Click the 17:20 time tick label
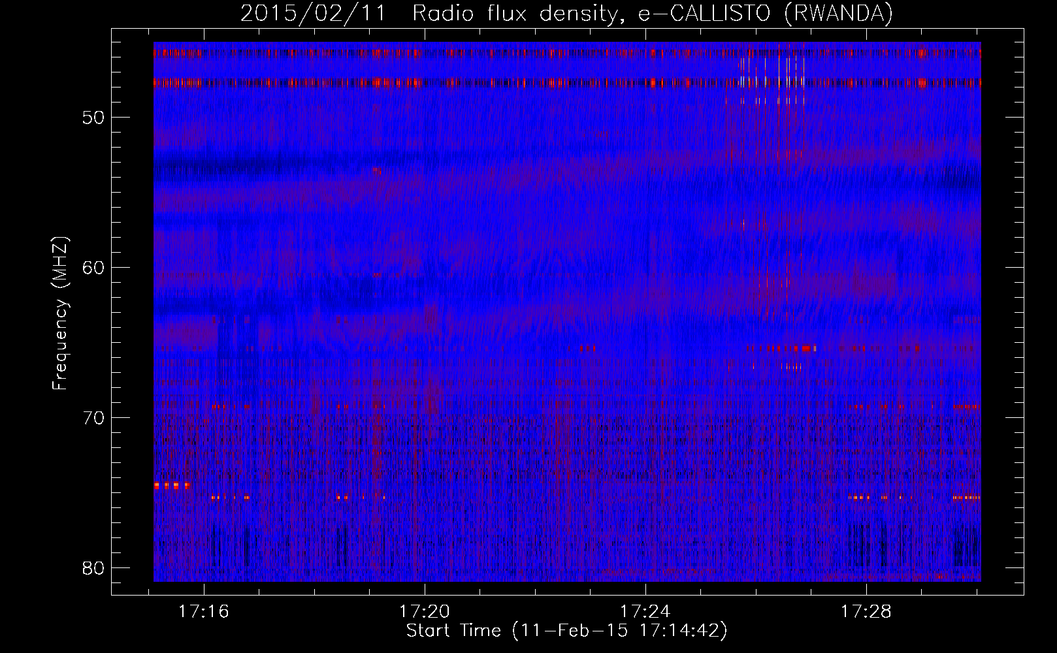This screenshot has width=1057, height=653. pos(425,612)
